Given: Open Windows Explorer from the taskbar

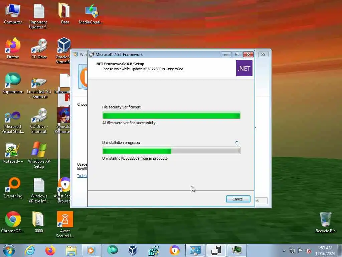Looking at the screenshot, I should coord(71,250).
